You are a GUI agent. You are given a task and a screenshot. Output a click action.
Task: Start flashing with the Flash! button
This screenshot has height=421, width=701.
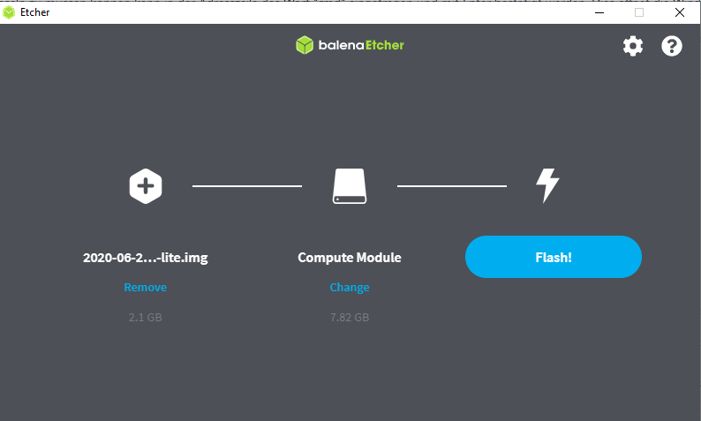[554, 257]
